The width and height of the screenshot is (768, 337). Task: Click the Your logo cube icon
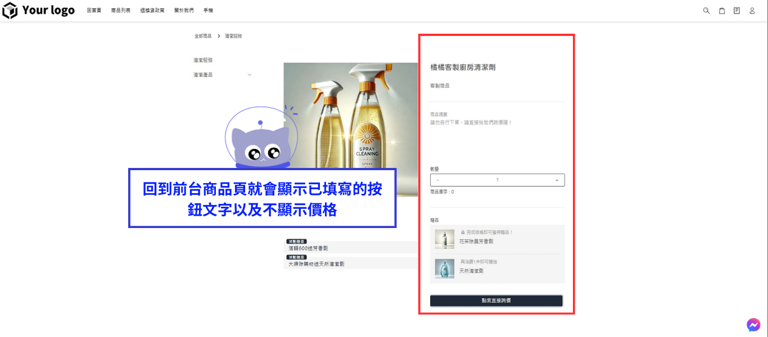10,11
